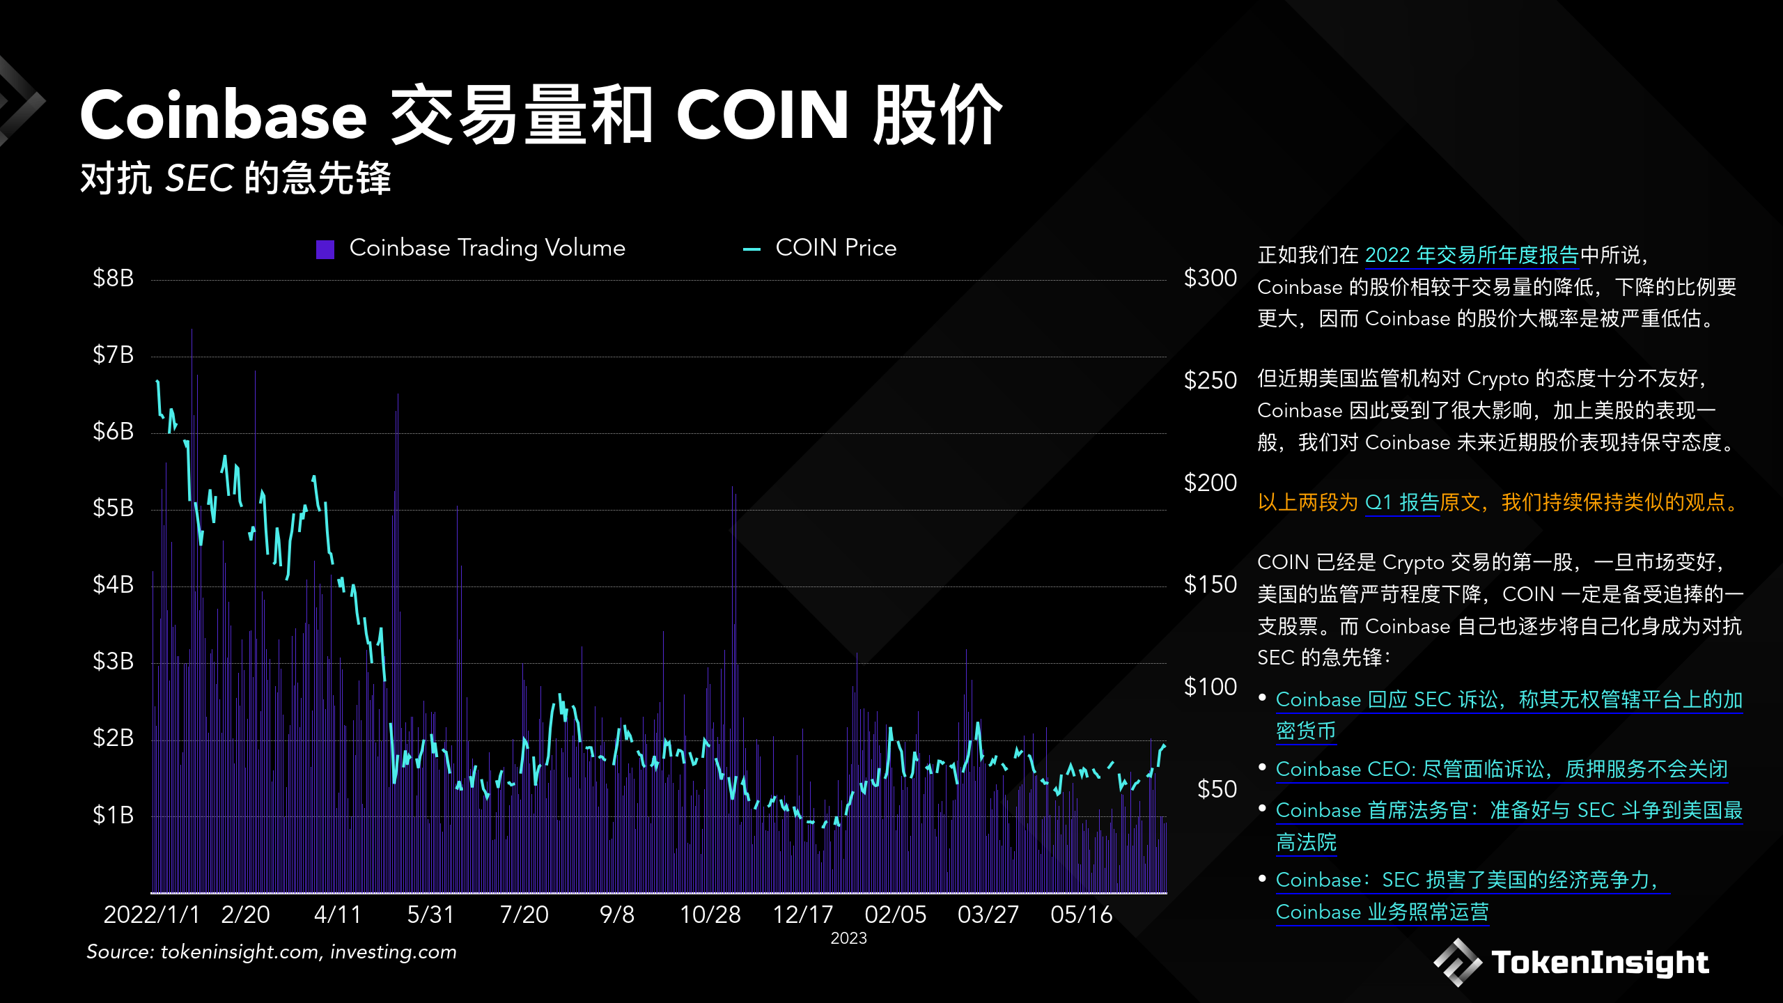Click the 4/11 date label

coord(338,915)
